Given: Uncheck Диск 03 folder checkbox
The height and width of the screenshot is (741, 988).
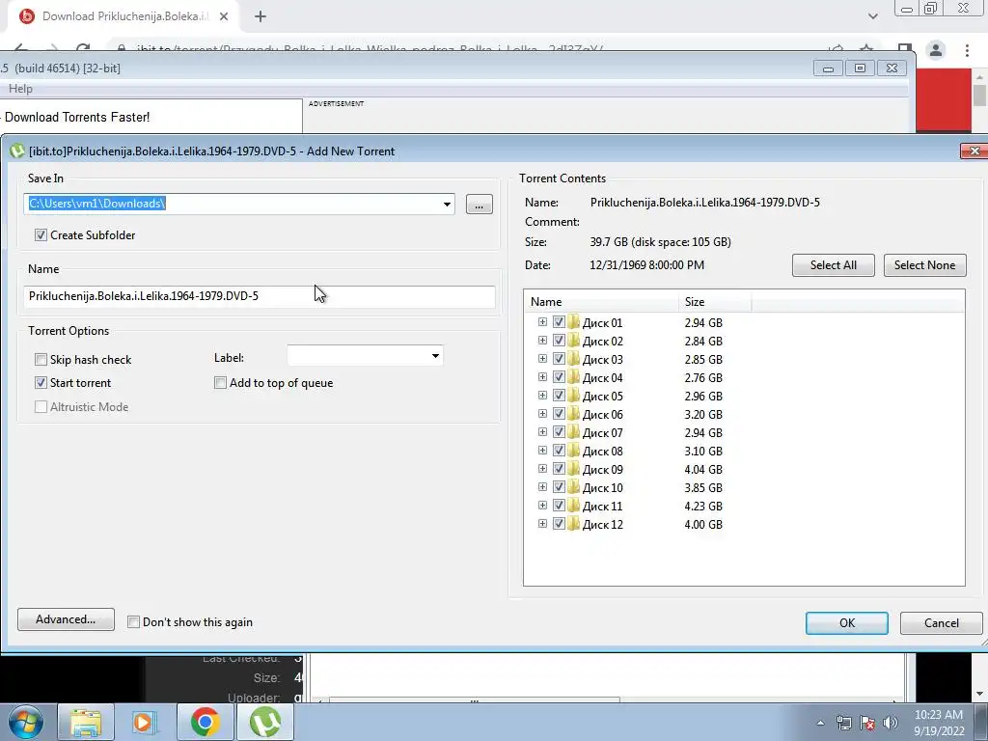Looking at the screenshot, I should tap(559, 359).
